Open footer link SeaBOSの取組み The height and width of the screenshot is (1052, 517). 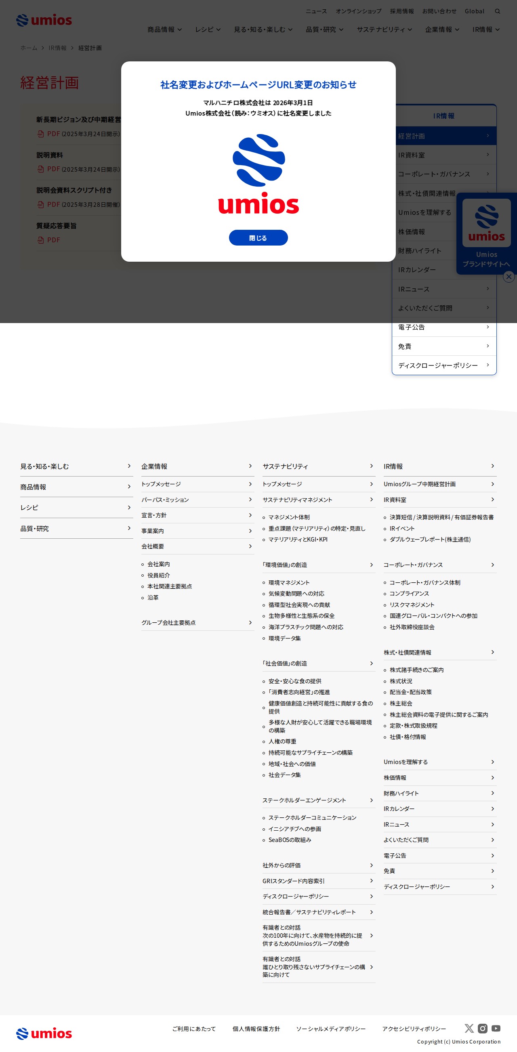point(290,840)
